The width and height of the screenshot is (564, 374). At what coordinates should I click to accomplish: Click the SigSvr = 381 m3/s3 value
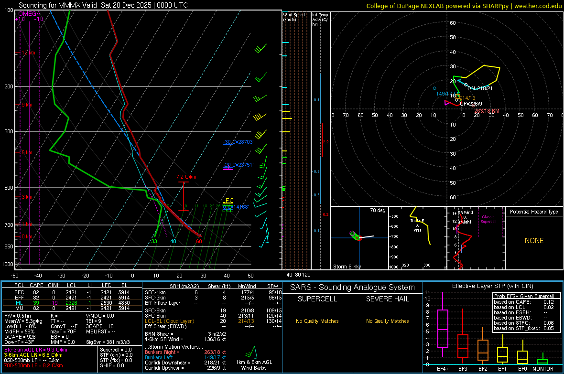[x=108, y=342]
